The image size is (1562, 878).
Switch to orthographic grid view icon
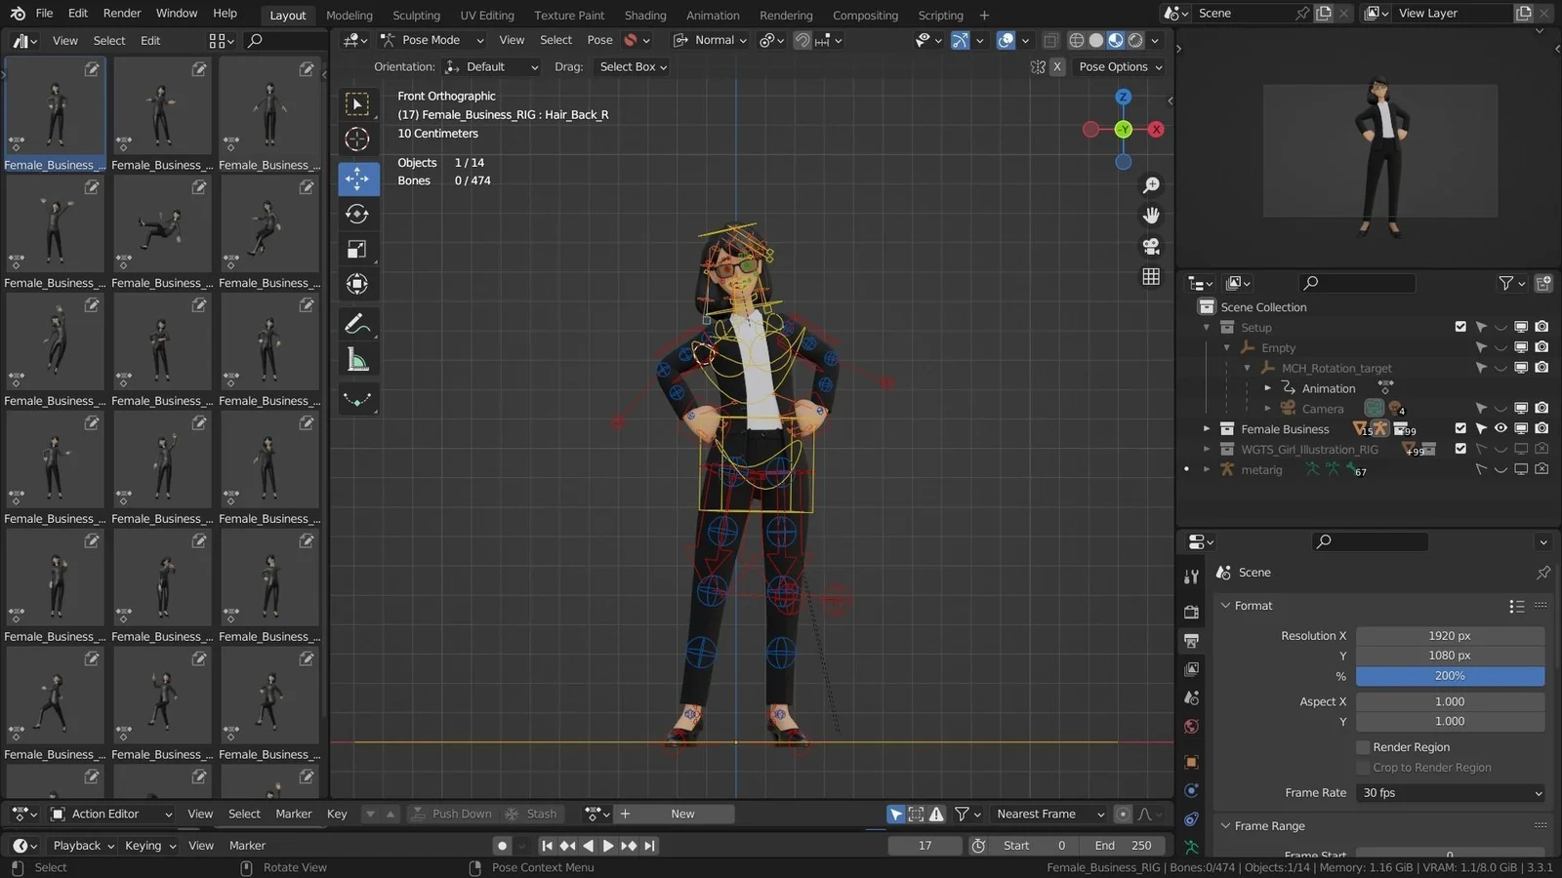[1151, 277]
